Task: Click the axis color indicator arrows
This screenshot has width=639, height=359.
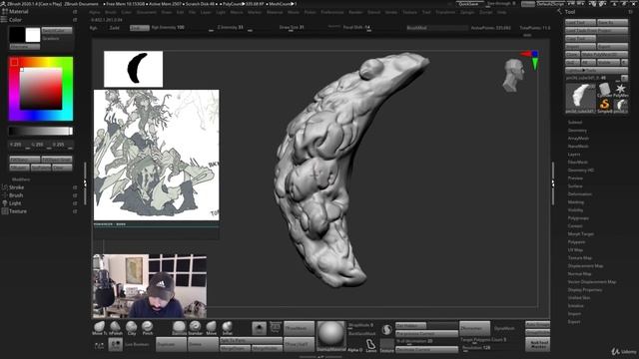Action: click(x=531, y=60)
